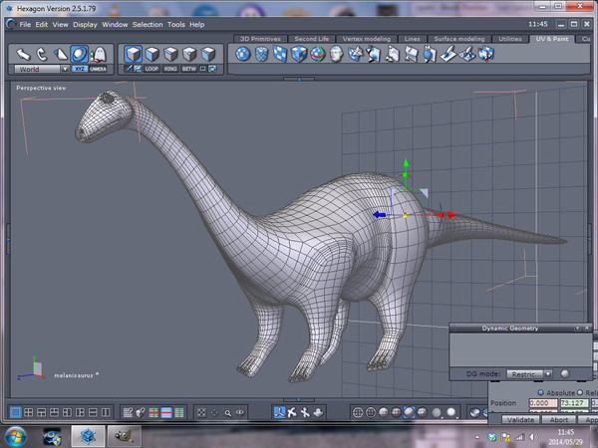Click the green Y-axis arrow of the gizmo

(405, 165)
